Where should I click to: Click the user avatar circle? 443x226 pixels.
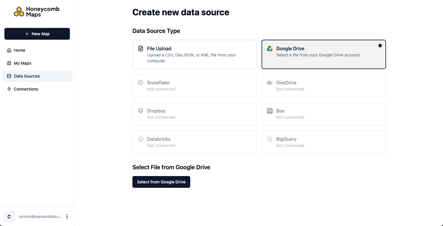[x=9, y=216]
